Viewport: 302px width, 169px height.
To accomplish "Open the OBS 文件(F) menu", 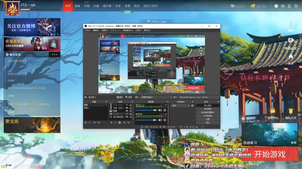I will pyautogui.click(x=88, y=30).
